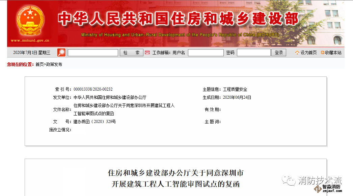Click the orange magnifier search icon
The height and width of the screenshot is (196, 353).
click(x=61, y=53)
